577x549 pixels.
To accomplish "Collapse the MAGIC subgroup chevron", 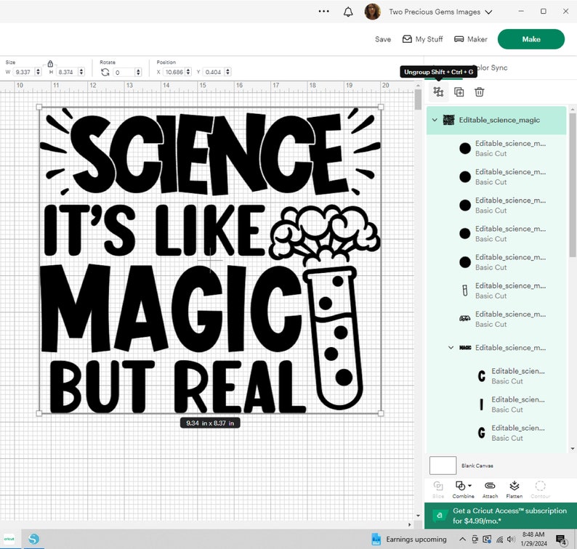I will (x=451, y=348).
